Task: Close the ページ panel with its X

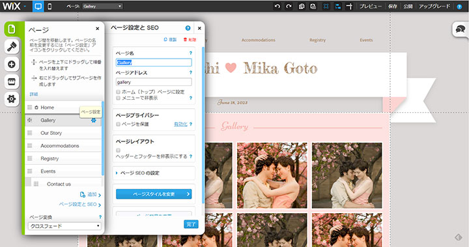Action: pyautogui.click(x=97, y=29)
